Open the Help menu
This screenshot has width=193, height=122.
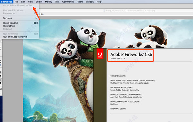point(99,2)
